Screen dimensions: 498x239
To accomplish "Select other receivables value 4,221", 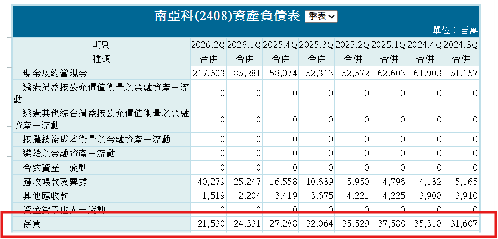I will pos(357,196).
